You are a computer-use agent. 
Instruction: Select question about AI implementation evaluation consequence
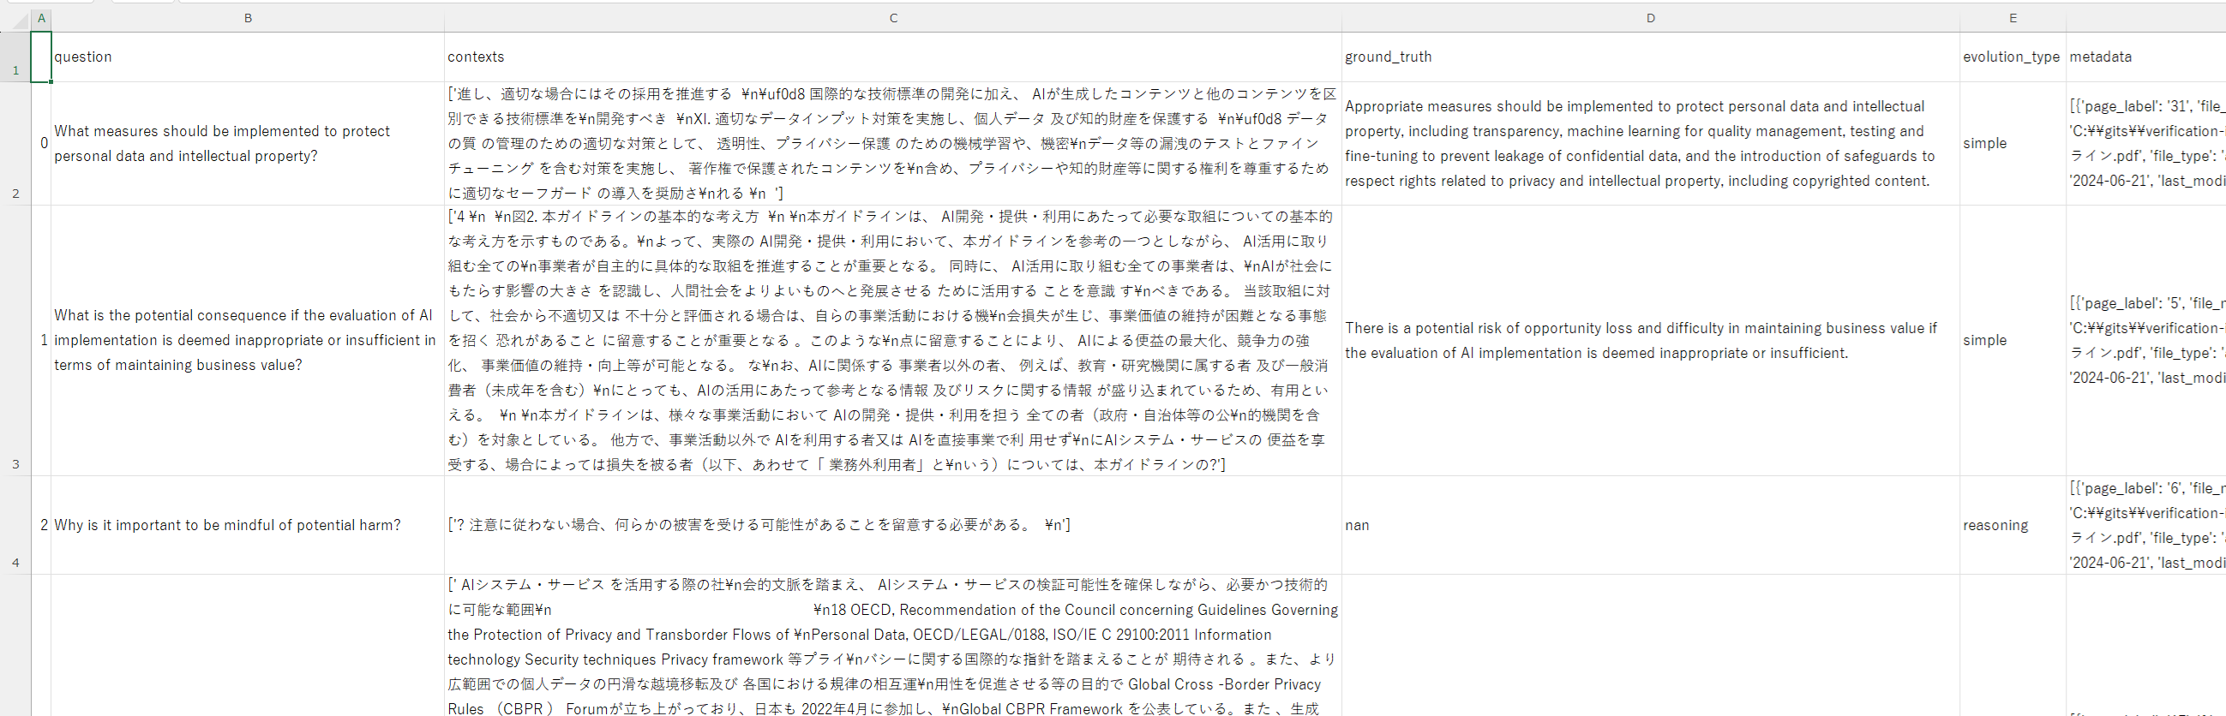tap(248, 340)
